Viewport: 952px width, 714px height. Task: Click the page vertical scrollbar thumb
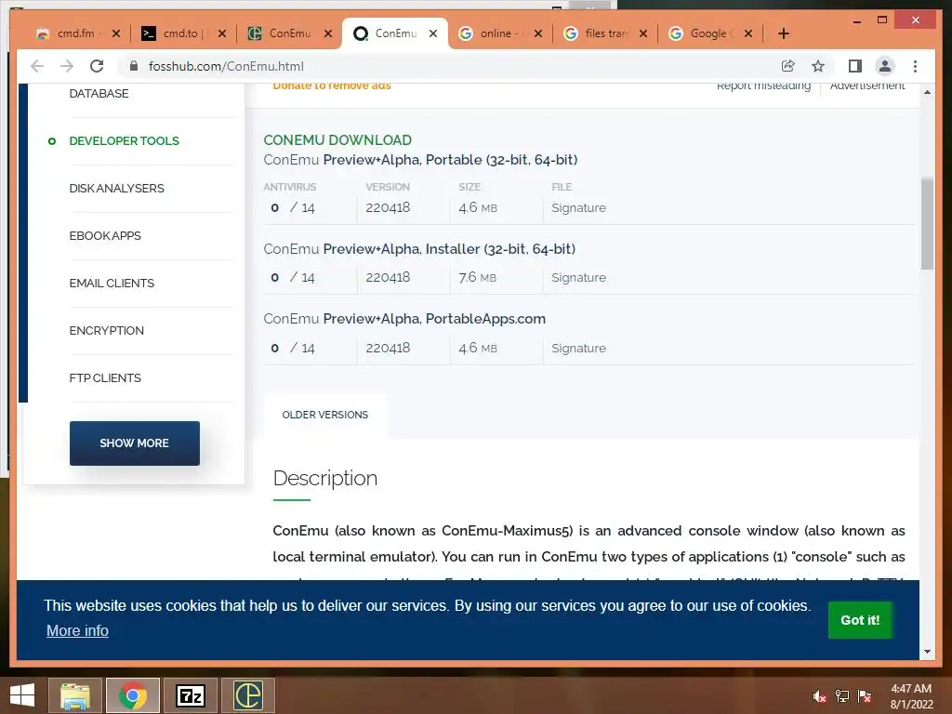pos(927,223)
